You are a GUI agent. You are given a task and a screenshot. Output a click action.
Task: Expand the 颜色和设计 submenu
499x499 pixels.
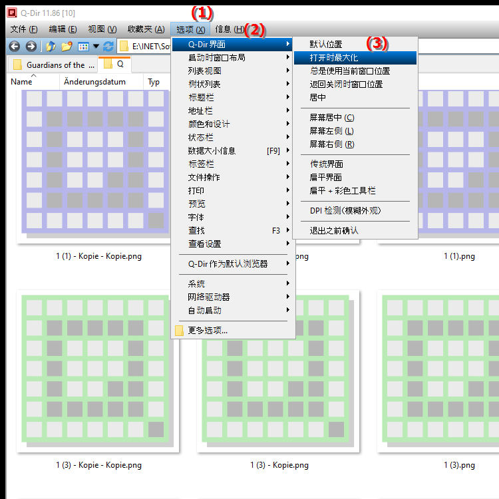click(233, 124)
